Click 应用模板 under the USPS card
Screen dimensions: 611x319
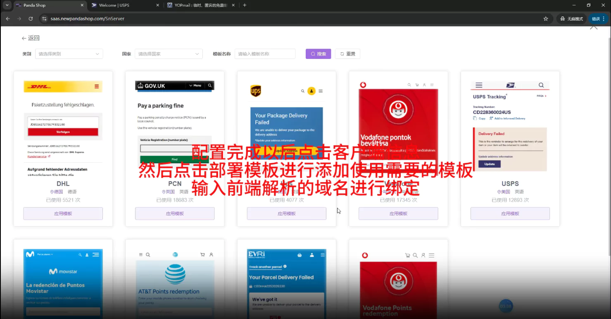click(x=510, y=213)
